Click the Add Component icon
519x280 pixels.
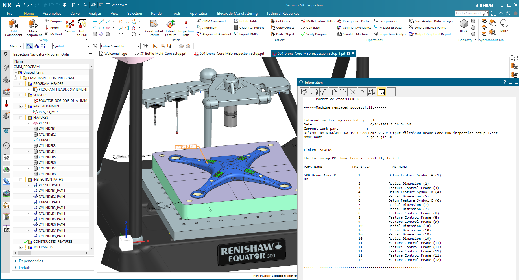13,24
